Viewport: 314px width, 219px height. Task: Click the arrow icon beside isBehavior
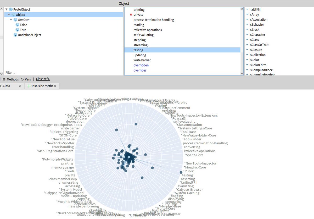point(247,25)
